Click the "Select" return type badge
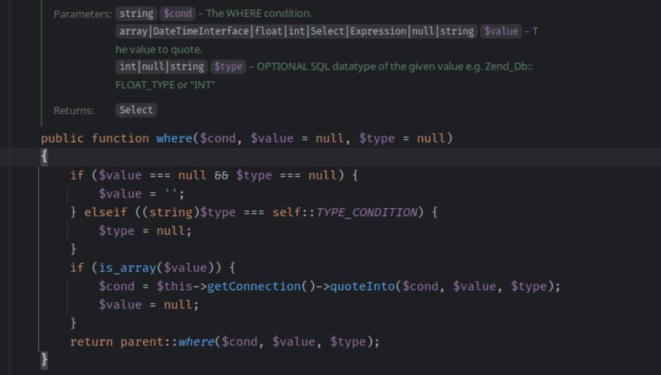The height and width of the screenshot is (375, 661). [x=136, y=109]
